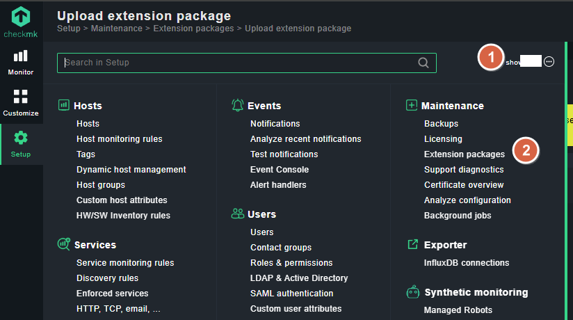
Task: Toggle show more/less options button
Action: click(549, 62)
